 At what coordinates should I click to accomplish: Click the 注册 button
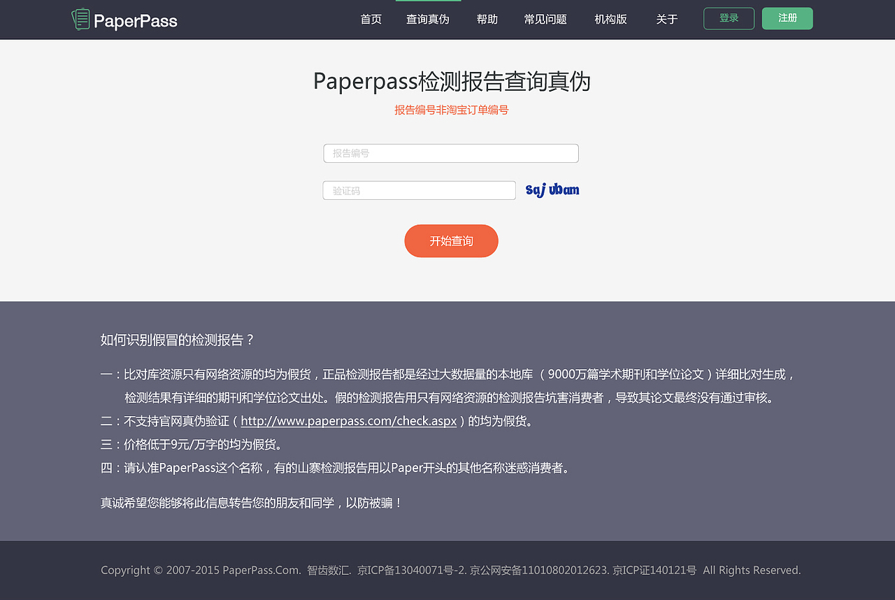787,18
